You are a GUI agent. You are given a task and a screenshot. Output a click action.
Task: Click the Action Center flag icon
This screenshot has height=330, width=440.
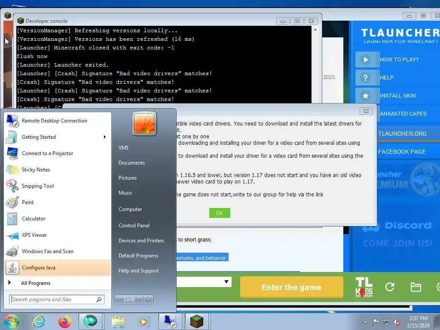pyautogui.click(x=376, y=322)
